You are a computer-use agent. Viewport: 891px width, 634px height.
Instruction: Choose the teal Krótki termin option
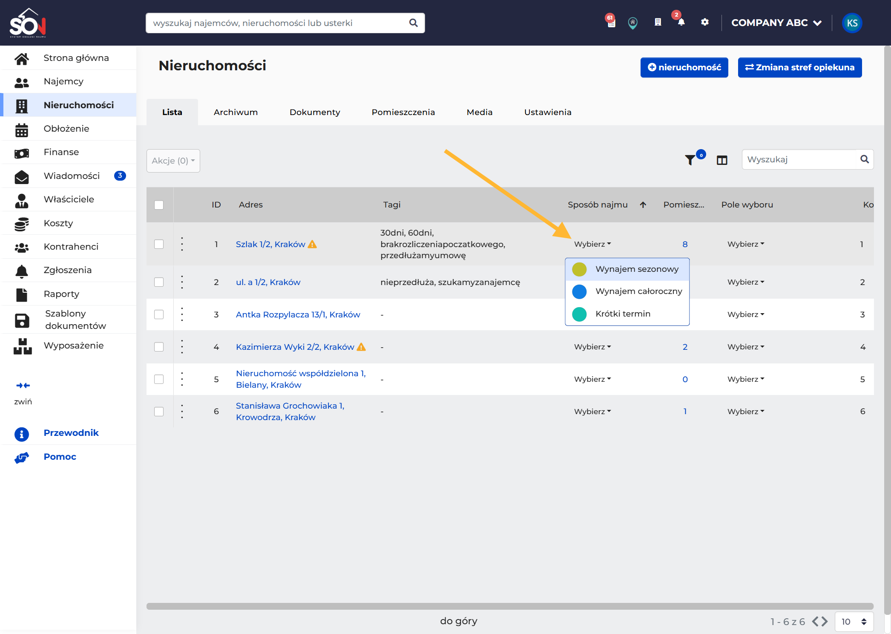(x=627, y=314)
